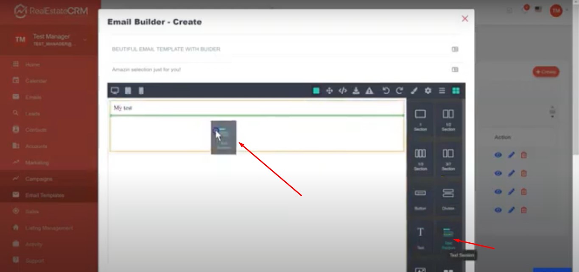Click the redo arrow in editor toolbar
579x272 pixels.
coord(399,91)
